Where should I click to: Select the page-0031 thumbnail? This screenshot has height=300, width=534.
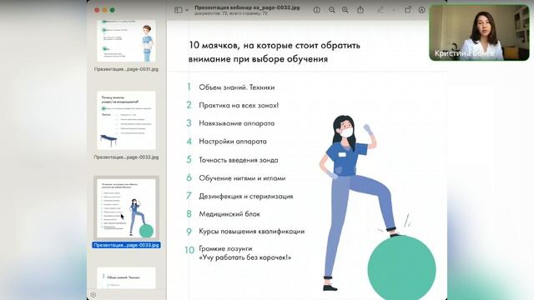tap(126, 41)
